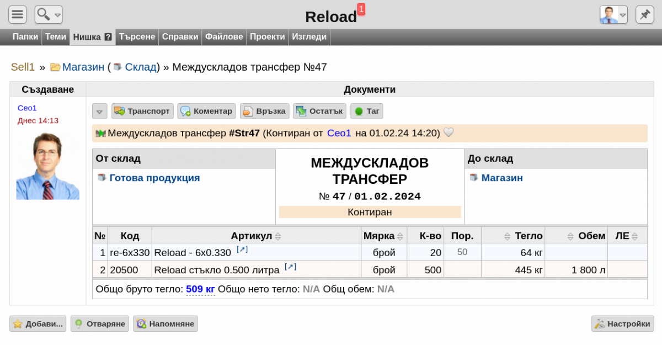Click the transfer document icon before Междускладов трансфер
The height and width of the screenshot is (345, 662).
101,133
